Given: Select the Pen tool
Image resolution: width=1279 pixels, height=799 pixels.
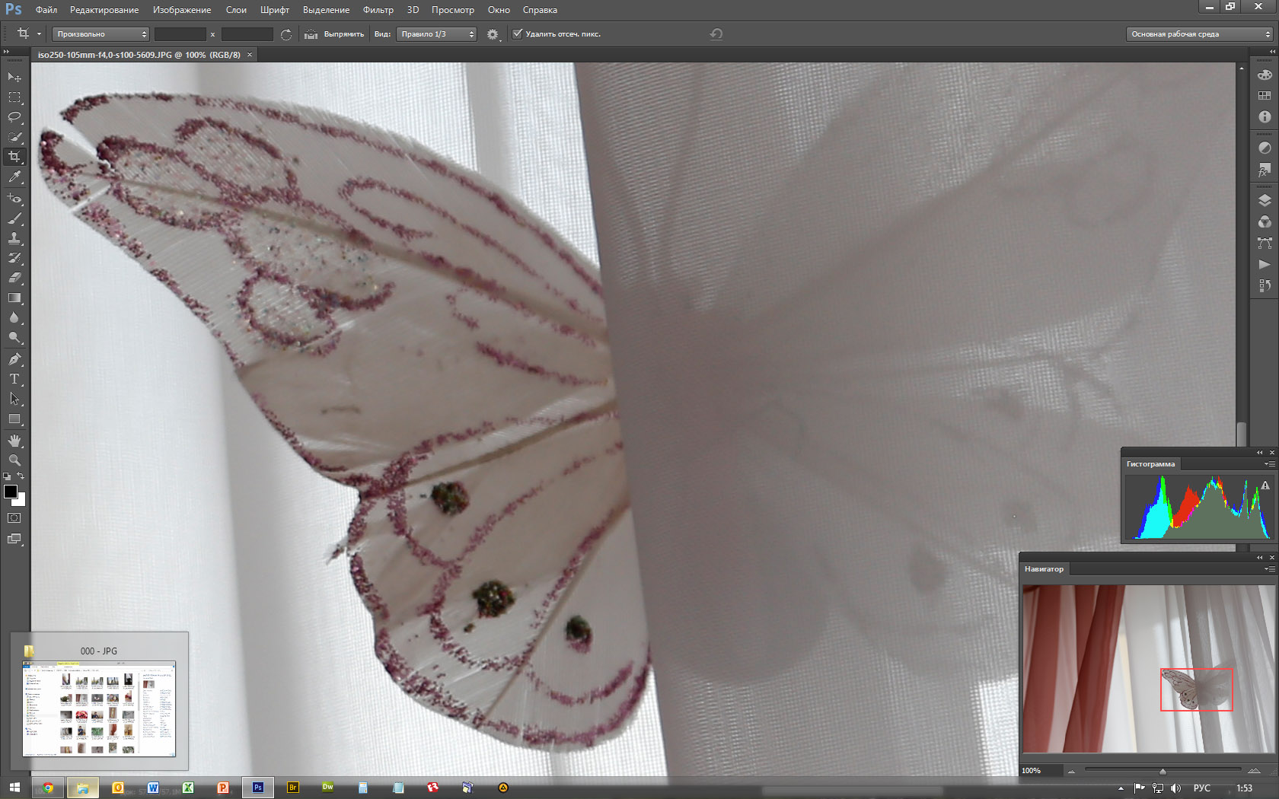Looking at the screenshot, I should (x=14, y=359).
